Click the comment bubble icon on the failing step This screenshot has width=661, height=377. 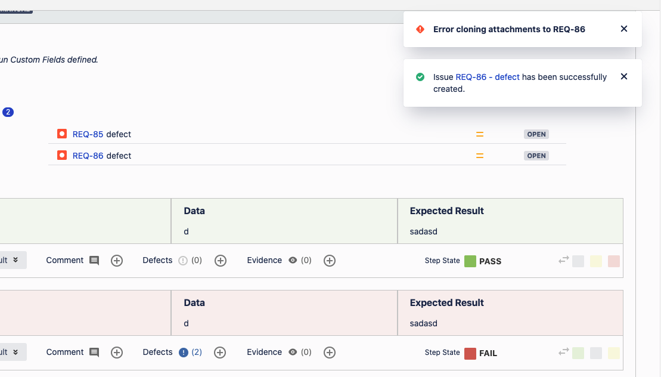coord(94,352)
